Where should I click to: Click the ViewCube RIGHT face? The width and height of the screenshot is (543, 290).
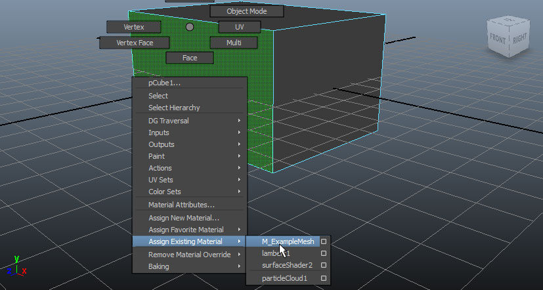point(519,39)
